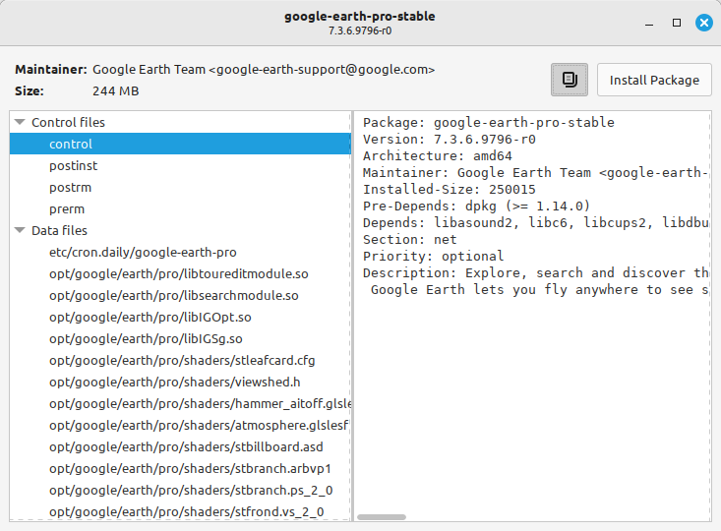Click the window title google-earth-pro-stable
Screen dimensions: 721x531
(360, 16)
